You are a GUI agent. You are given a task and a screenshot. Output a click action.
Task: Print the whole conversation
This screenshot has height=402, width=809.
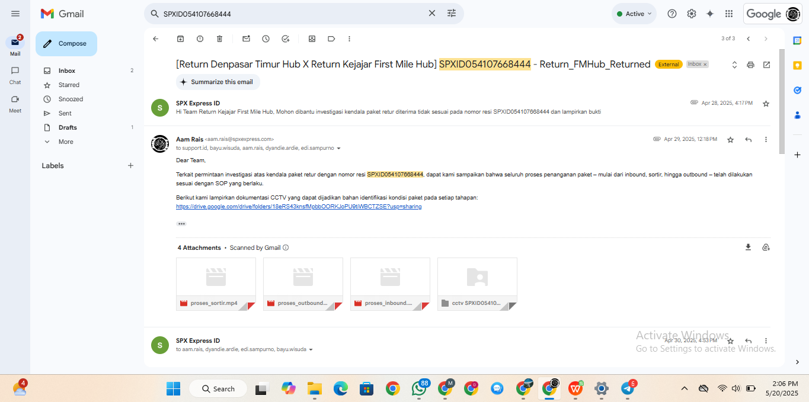pyautogui.click(x=750, y=65)
